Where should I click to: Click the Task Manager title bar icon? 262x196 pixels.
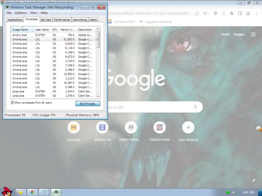pyautogui.click(x=7, y=7)
